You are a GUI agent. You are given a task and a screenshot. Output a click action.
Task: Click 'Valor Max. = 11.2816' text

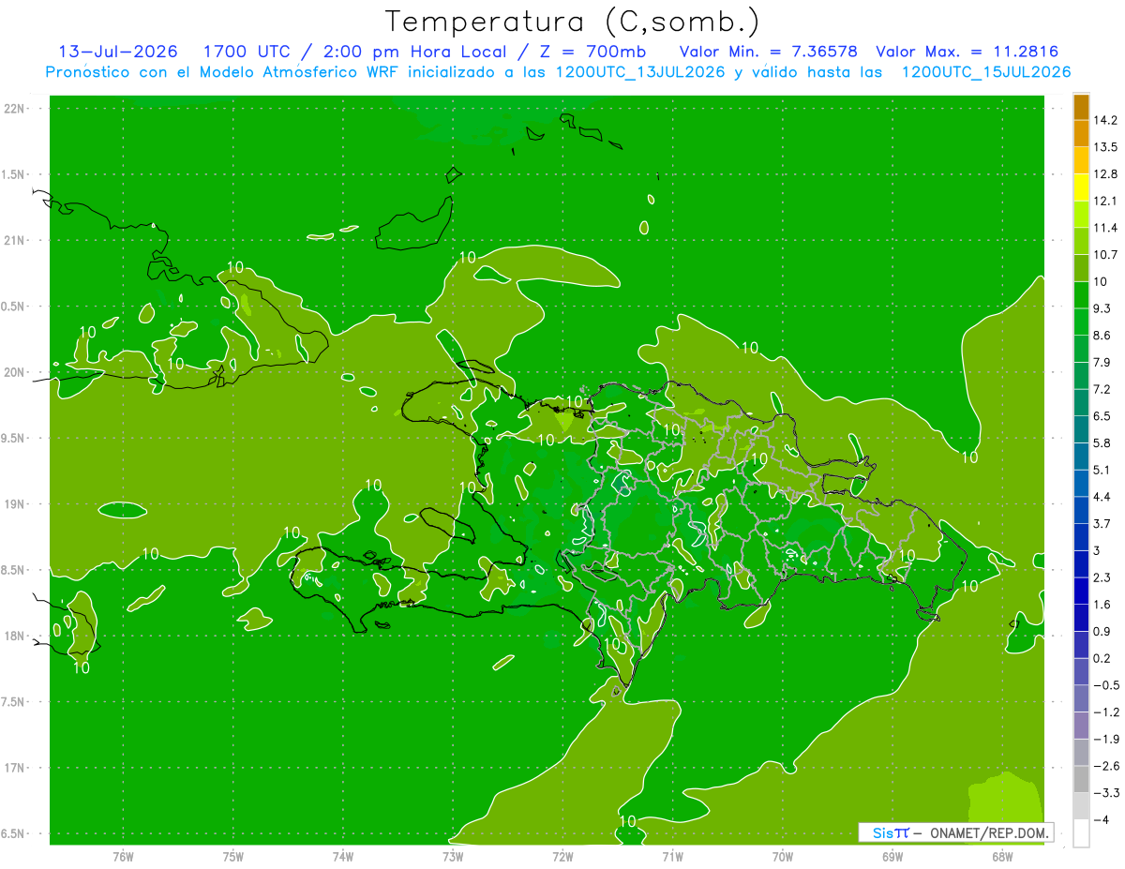click(x=967, y=52)
